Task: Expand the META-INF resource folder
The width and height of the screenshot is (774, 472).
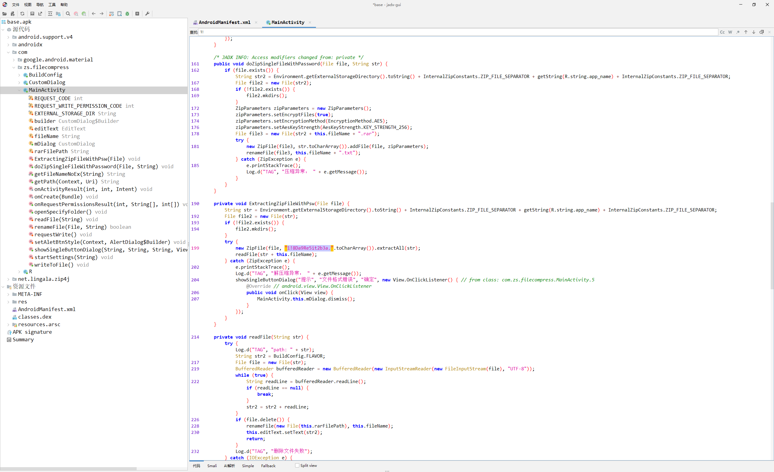Action: click(8, 294)
